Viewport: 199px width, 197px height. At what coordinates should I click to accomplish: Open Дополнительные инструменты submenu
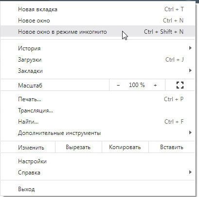point(98,133)
